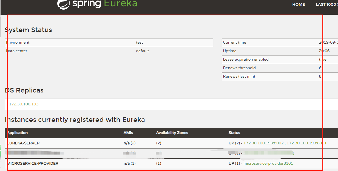Select the Environment value showing test
The width and height of the screenshot is (338, 171).
[x=140, y=42]
